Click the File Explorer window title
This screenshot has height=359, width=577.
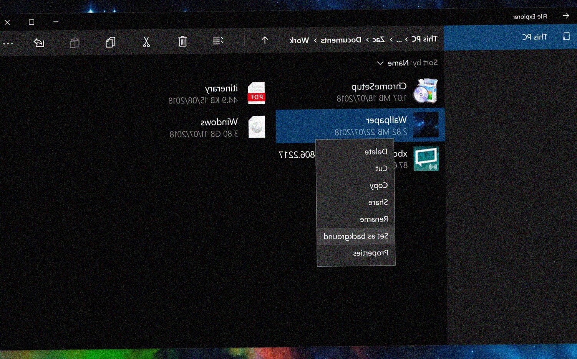pyautogui.click(x=530, y=16)
